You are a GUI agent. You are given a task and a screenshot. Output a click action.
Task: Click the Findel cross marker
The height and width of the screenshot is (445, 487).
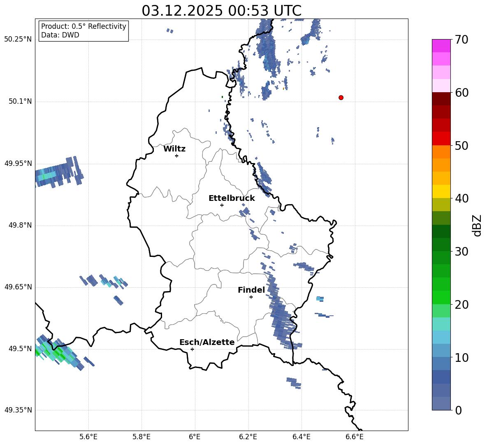tap(251, 297)
